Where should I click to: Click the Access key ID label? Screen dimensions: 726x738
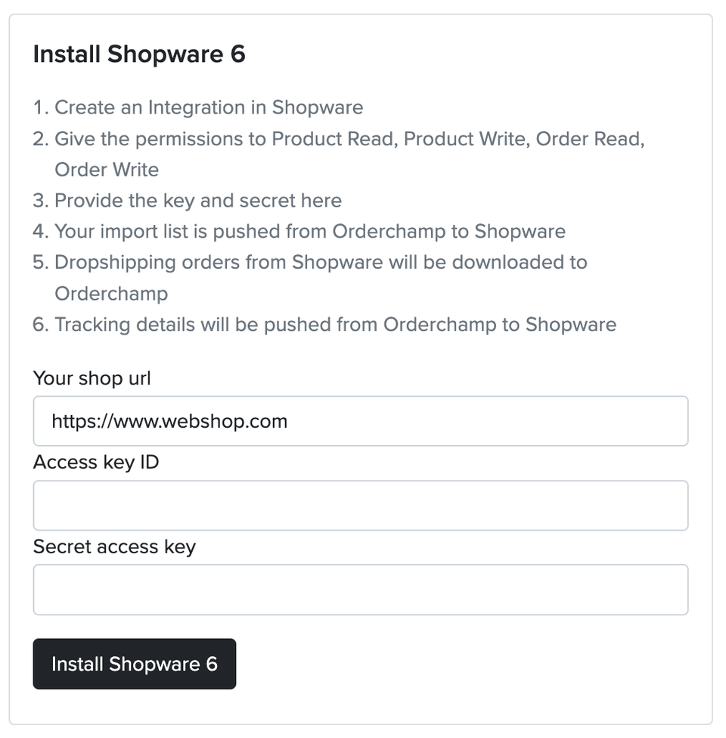click(95, 462)
